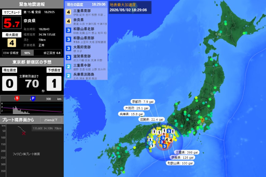Click the 300 km distance scale mark
Image resolution: width=266 pixels, height=177 pixels.
coord(48,99)
